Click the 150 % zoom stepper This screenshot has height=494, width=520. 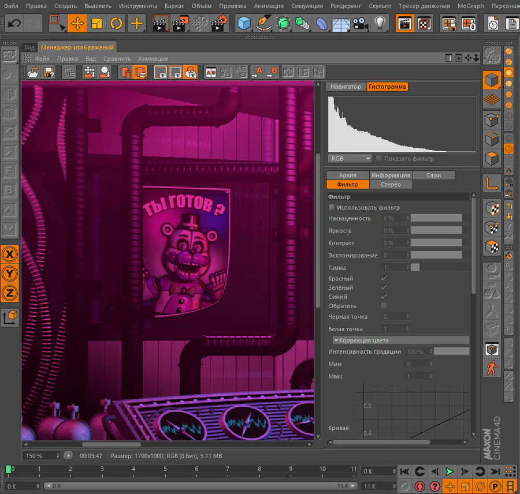click(57, 456)
